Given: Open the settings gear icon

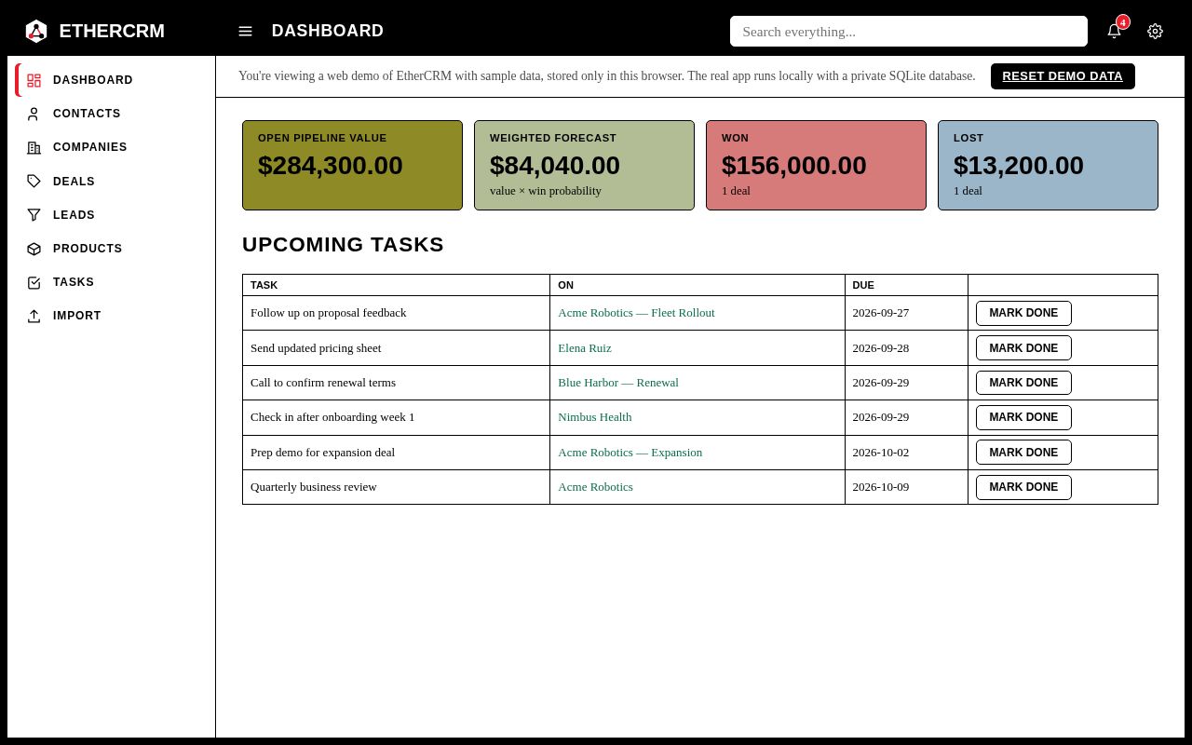Looking at the screenshot, I should pyautogui.click(x=1156, y=31).
